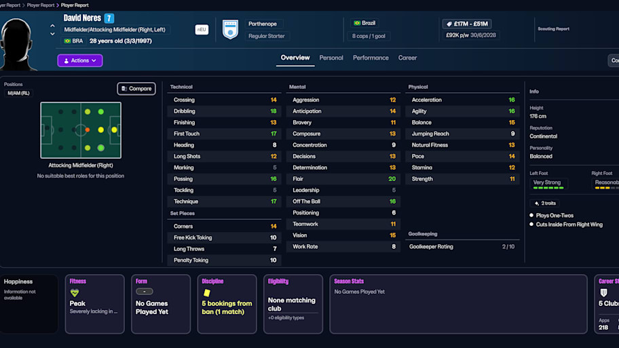Select the M/AM (RL) position tag

pyautogui.click(x=18, y=93)
